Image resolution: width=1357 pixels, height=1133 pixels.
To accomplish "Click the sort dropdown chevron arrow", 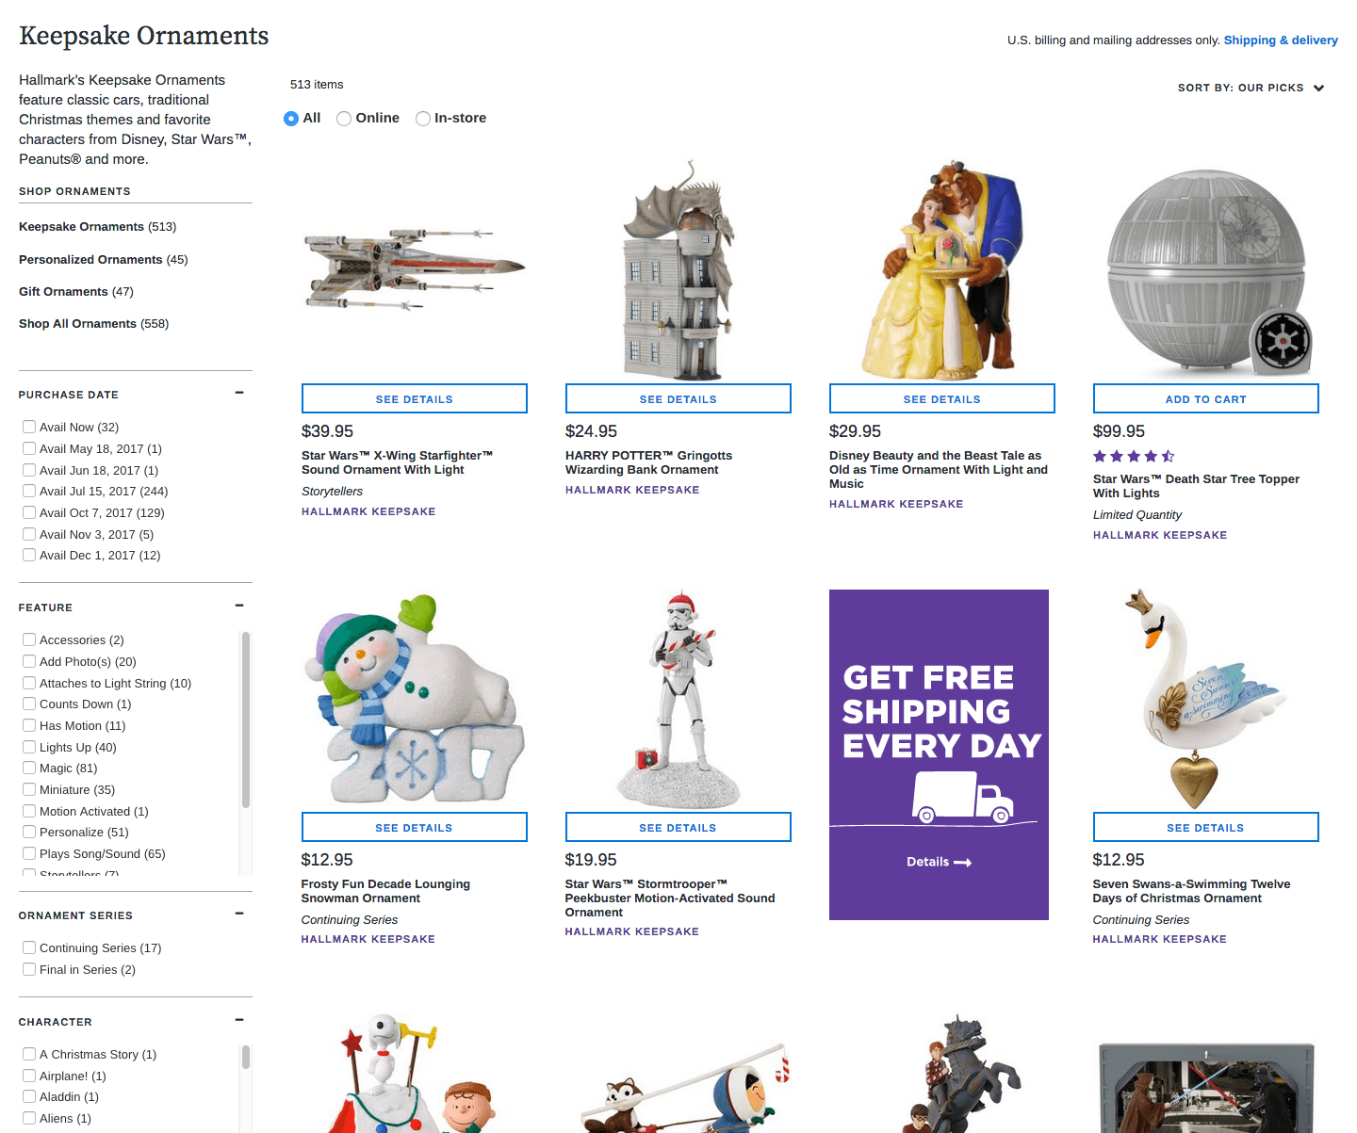I will click(1318, 88).
